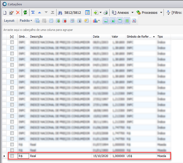The image size is (183, 163).
Task: Select the R$ symbol cell in last row
Action: point(23,156)
